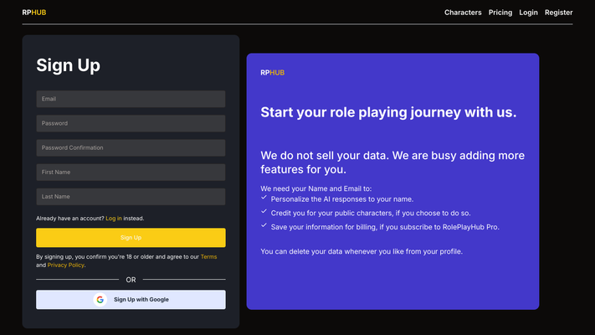Click the 'Sign Up' heading text

coord(69,65)
